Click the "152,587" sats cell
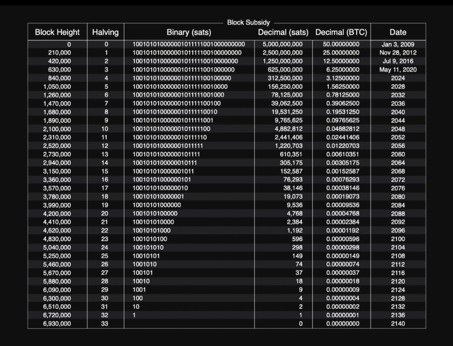 click(x=291, y=171)
